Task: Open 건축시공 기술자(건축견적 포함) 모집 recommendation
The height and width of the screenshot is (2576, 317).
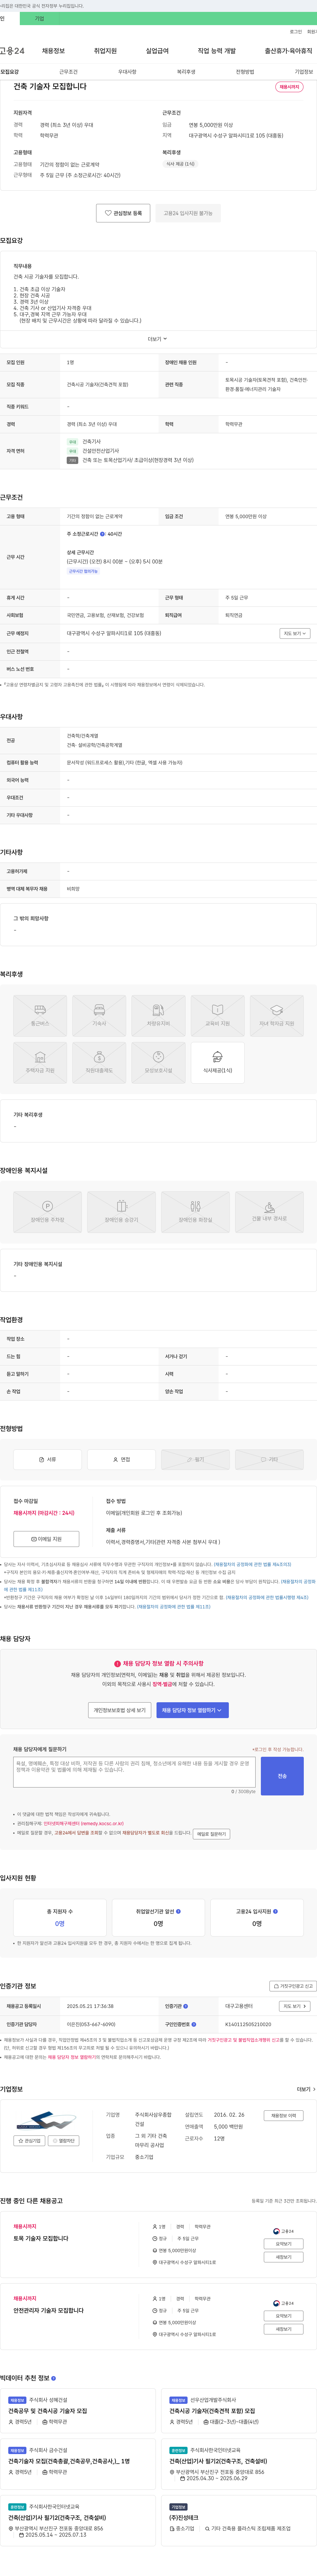Action: point(212,2411)
